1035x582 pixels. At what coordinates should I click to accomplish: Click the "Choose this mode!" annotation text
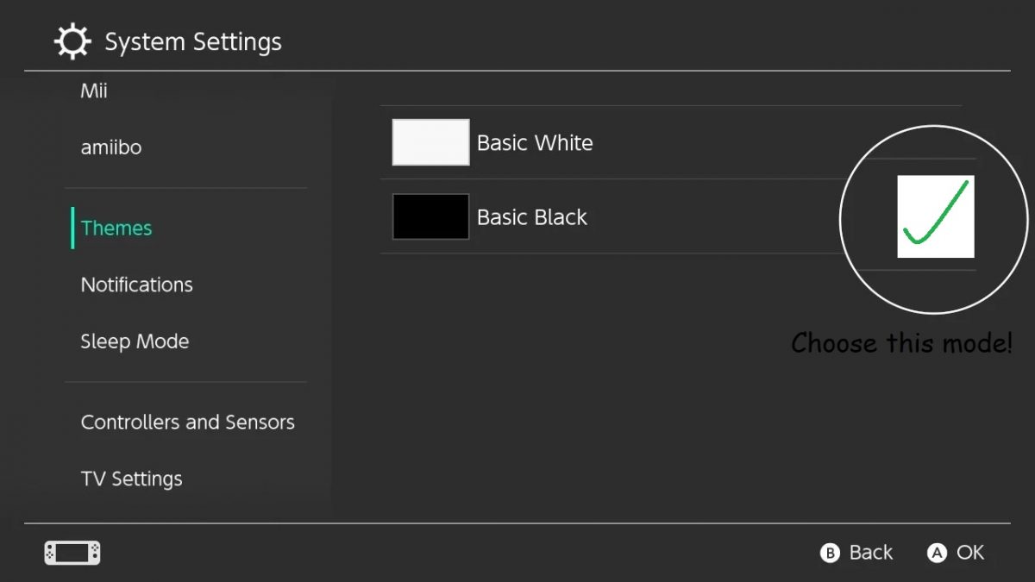(901, 343)
